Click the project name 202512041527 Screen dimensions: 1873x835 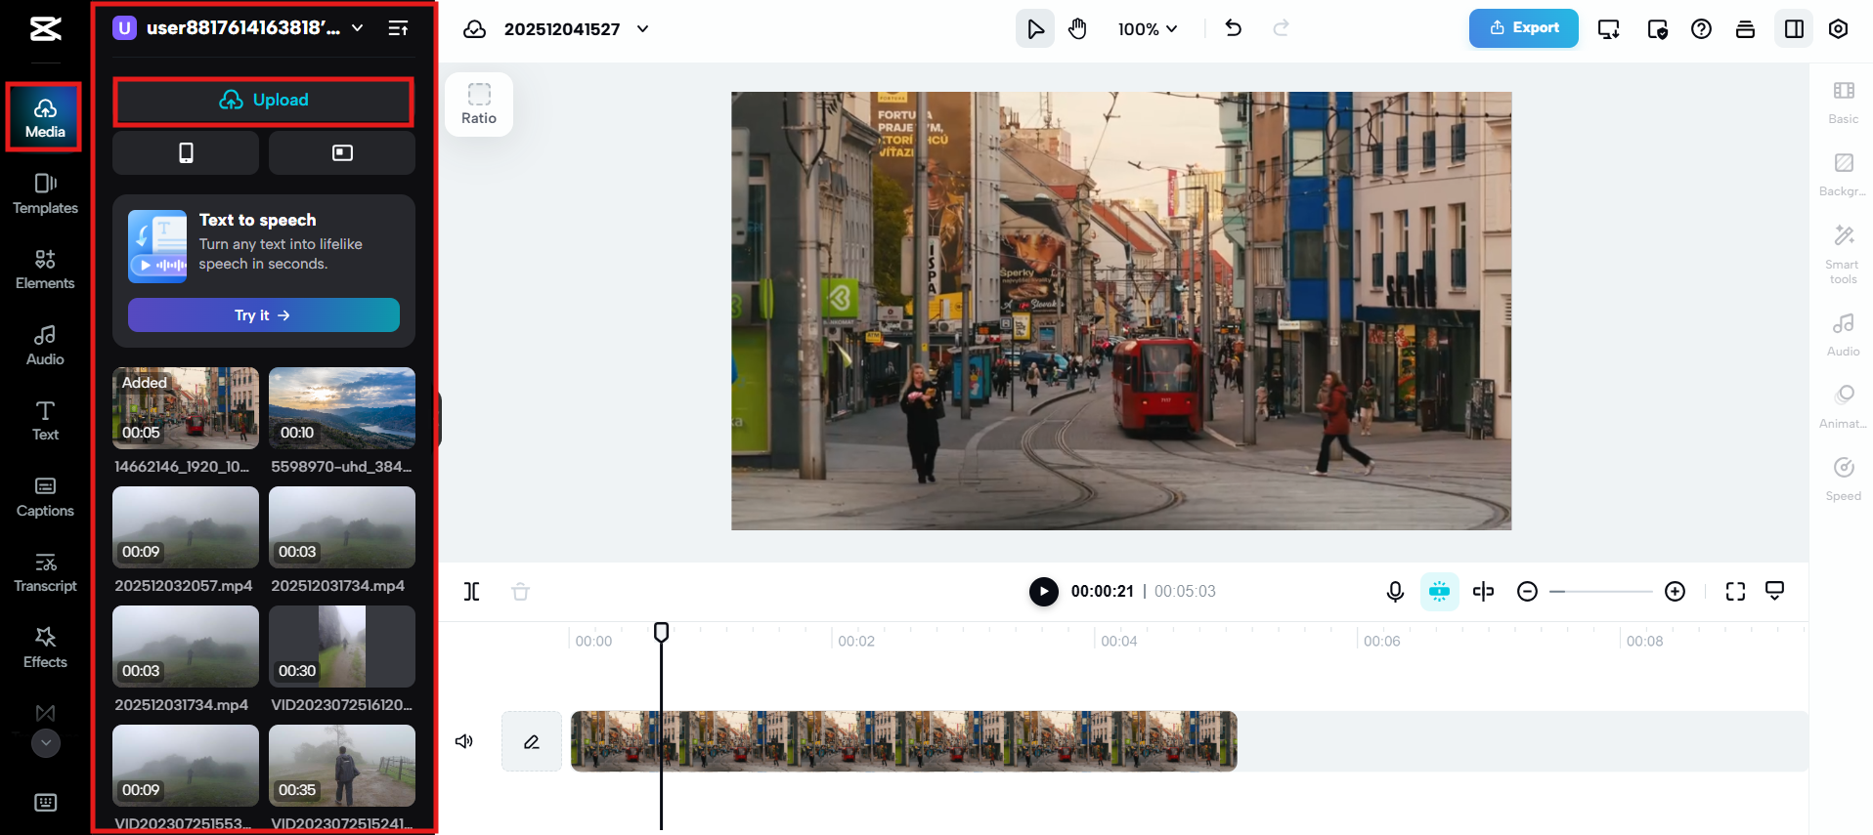(x=562, y=29)
